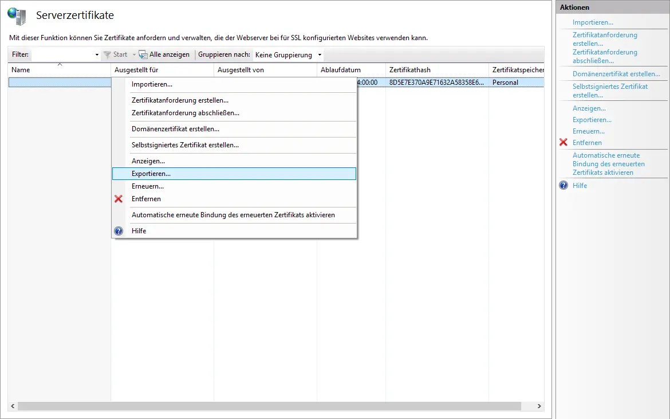Viewport: 670px width, 419px height.
Task: Click the red X icon in Aktionen pane
Action: tap(563, 142)
